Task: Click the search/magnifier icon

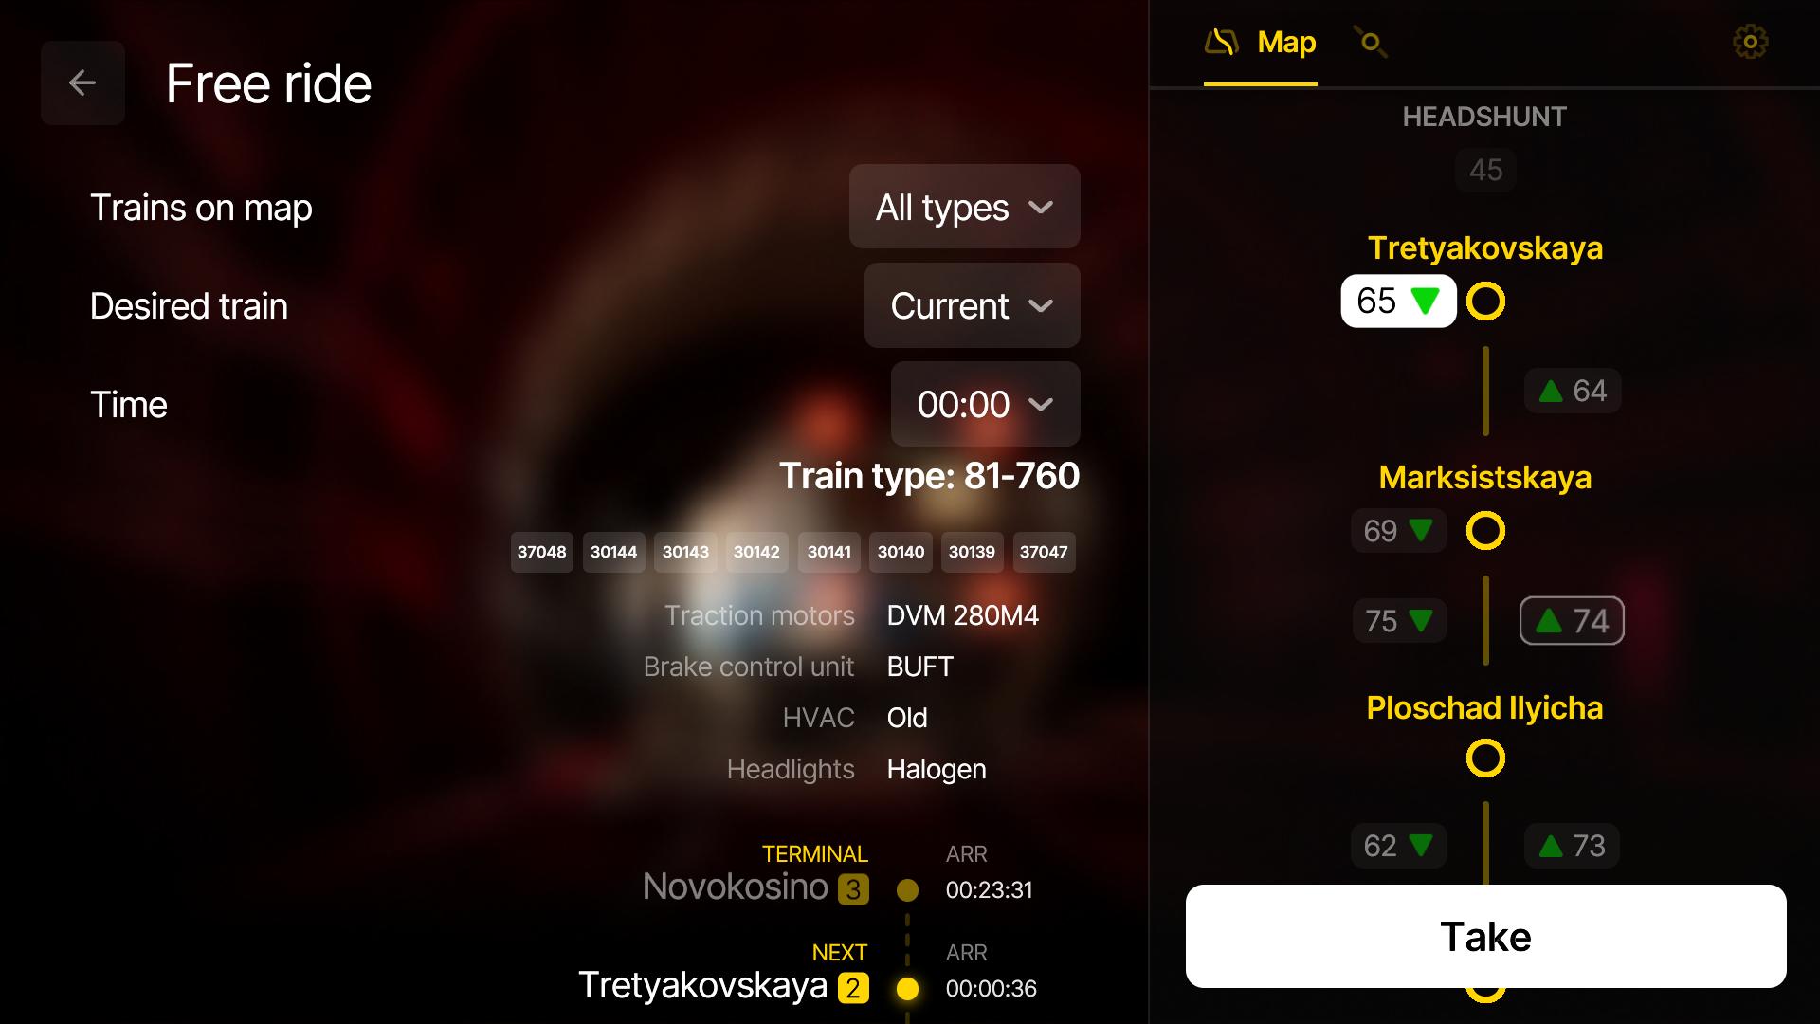Action: coord(1372,42)
